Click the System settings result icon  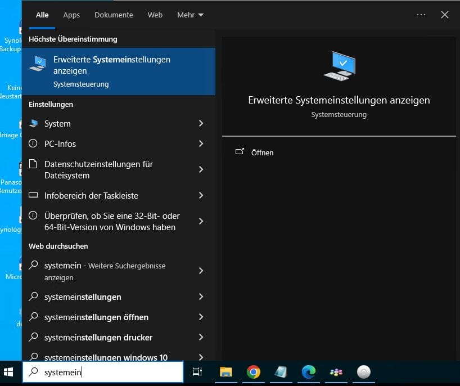point(33,124)
